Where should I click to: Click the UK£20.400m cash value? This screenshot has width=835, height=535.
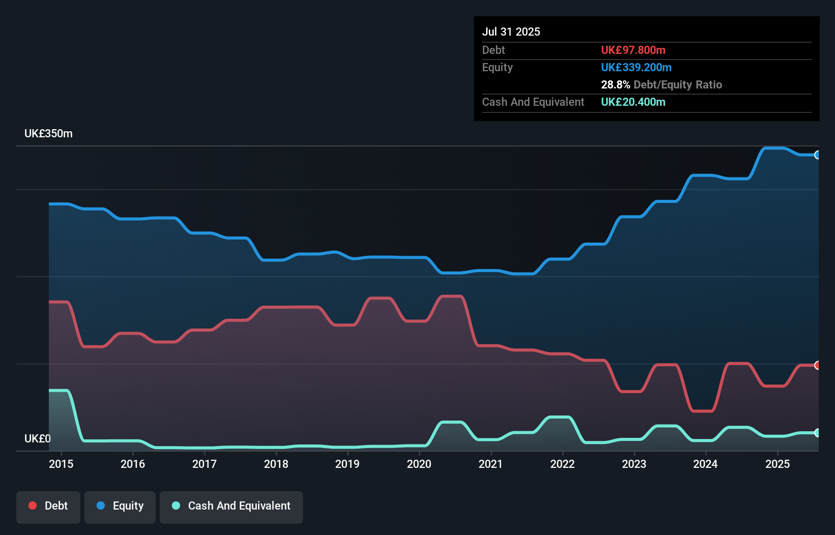pyautogui.click(x=633, y=102)
